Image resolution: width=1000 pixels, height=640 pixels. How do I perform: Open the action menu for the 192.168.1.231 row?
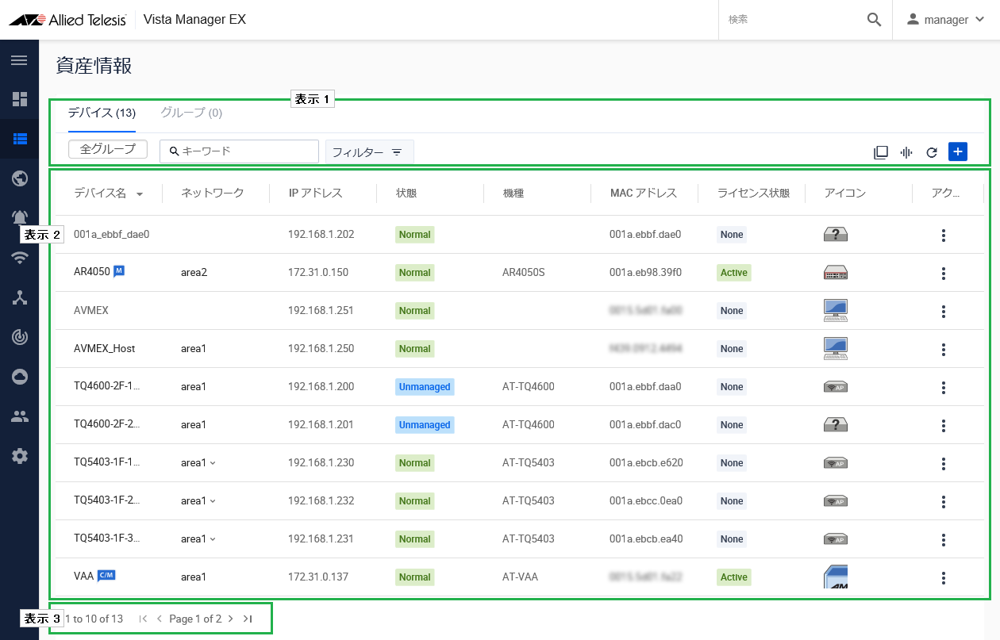pos(944,539)
